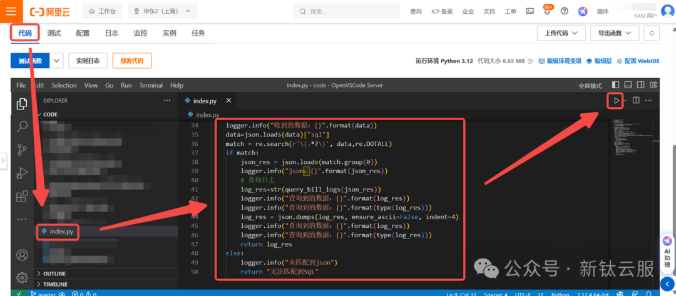Screen dimensions: 676x296
Task: Switch to the 实例 tab
Action: pyautogui.click(x=170, y=33)
